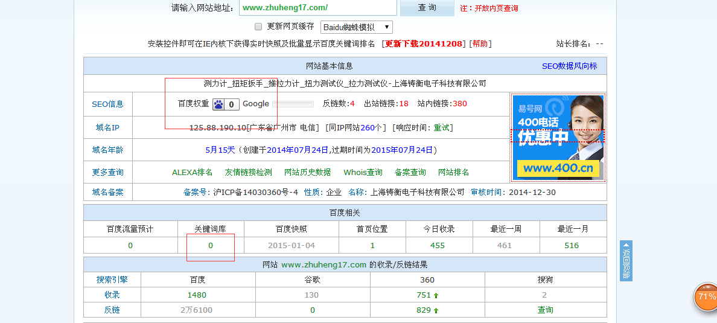
Task: Open the 400电话 advertisement banner
Action: click(x=558, y=138)
